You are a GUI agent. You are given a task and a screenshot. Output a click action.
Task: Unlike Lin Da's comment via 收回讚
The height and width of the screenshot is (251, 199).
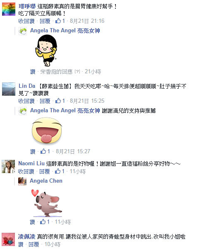(26, 101)
